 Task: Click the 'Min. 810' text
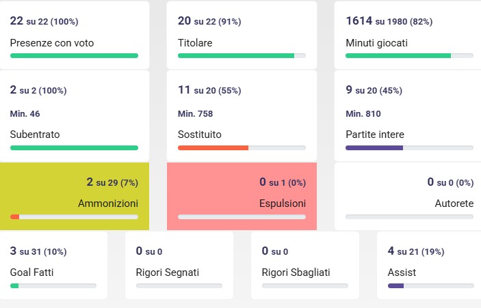[363, 113]
